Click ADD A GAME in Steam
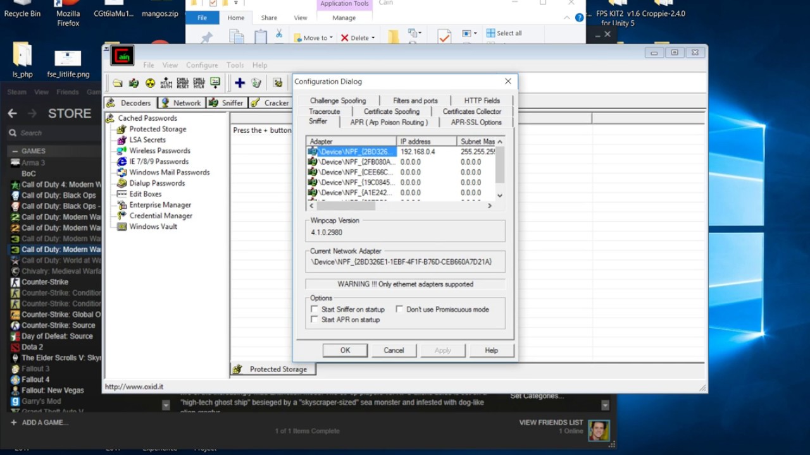 [x=39, y=422]
